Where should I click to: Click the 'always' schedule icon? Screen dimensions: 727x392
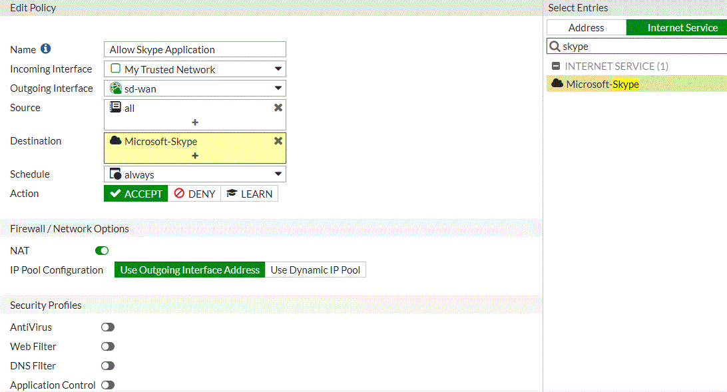115,174
